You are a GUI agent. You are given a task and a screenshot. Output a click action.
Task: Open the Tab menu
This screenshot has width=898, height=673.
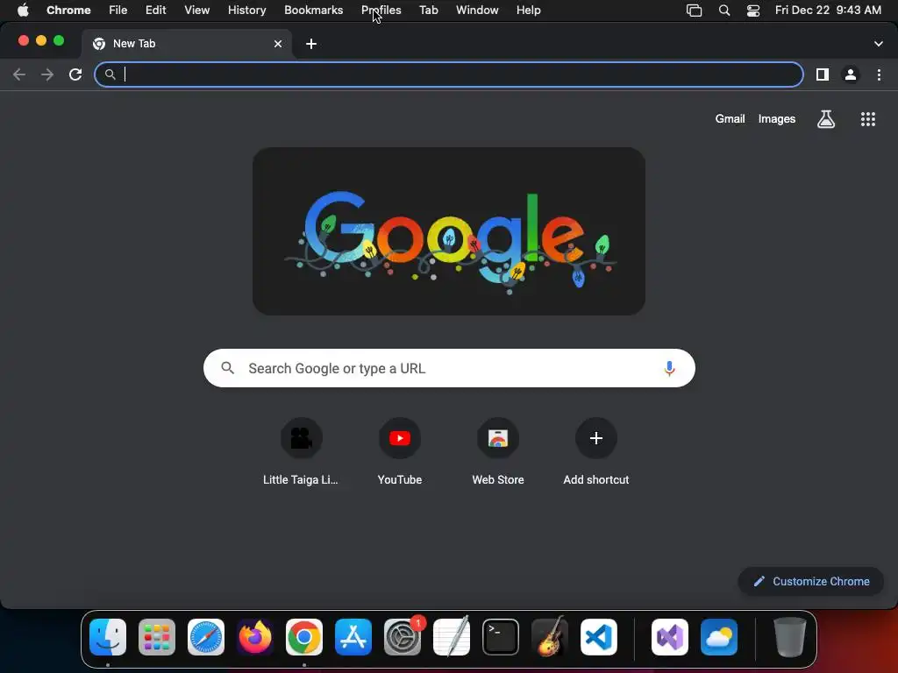click(428, 11)
